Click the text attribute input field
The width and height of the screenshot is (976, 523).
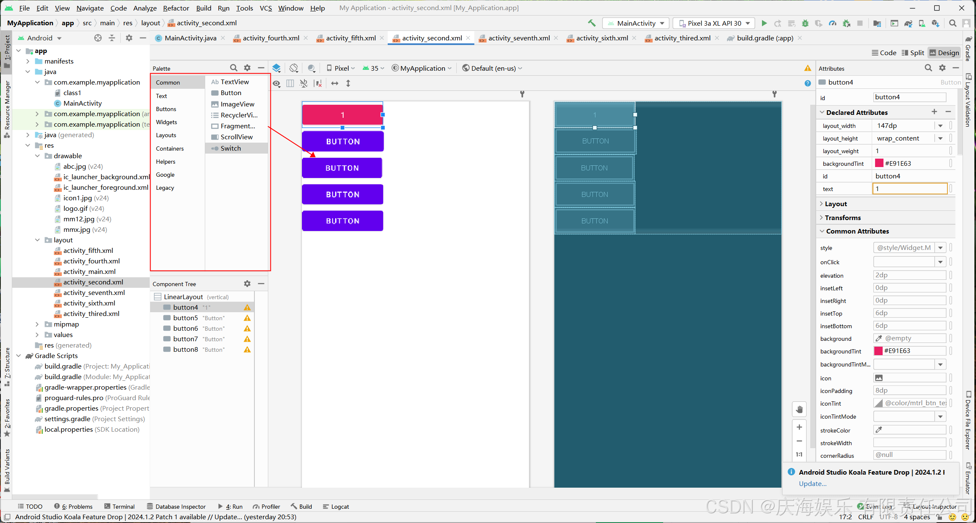click(910, 189)
